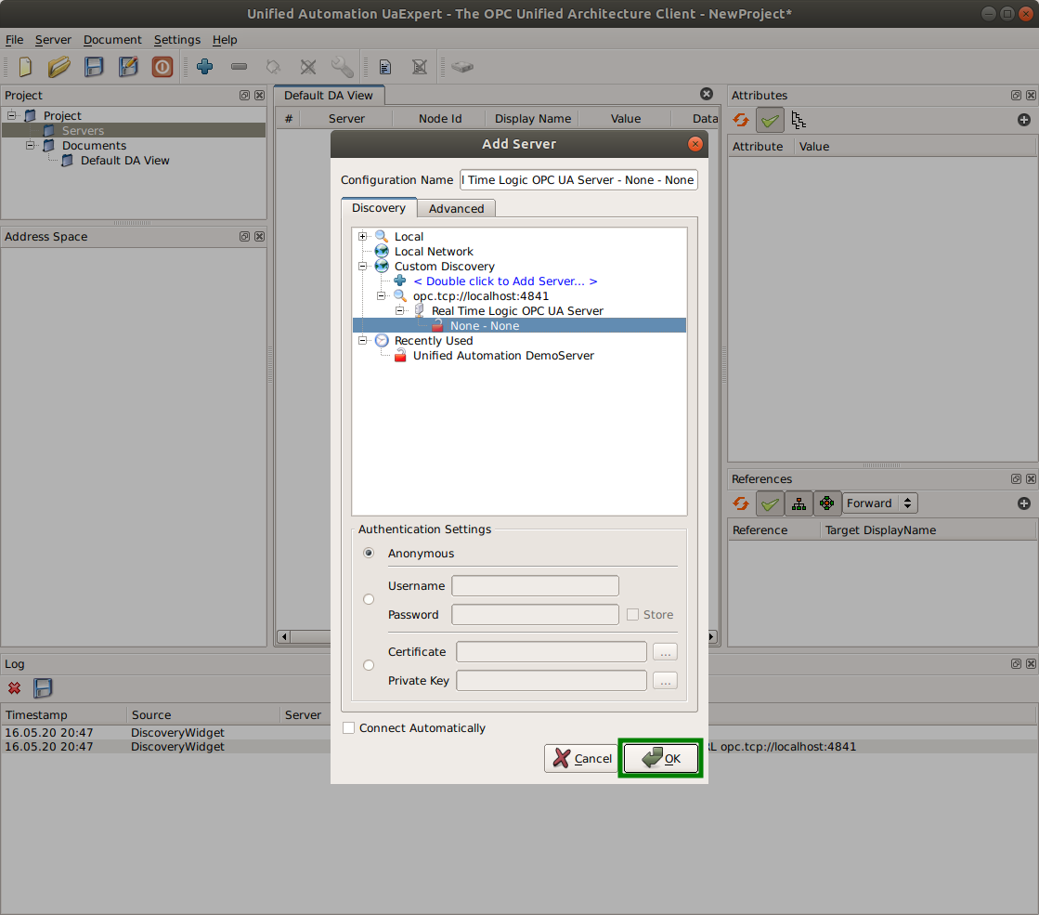Click the green checkmark in References panel

(770, 503)
